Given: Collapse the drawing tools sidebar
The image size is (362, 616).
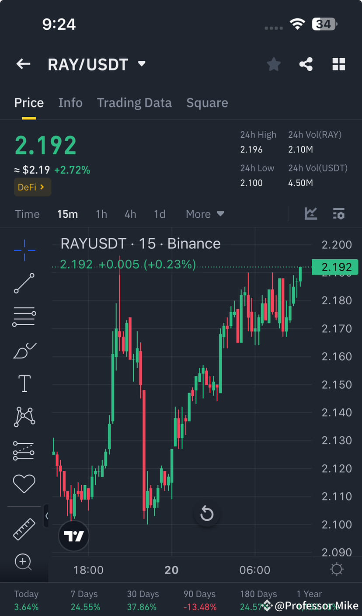Looking at the screenshot, I should pyautogui.click(x=47, y=515).
